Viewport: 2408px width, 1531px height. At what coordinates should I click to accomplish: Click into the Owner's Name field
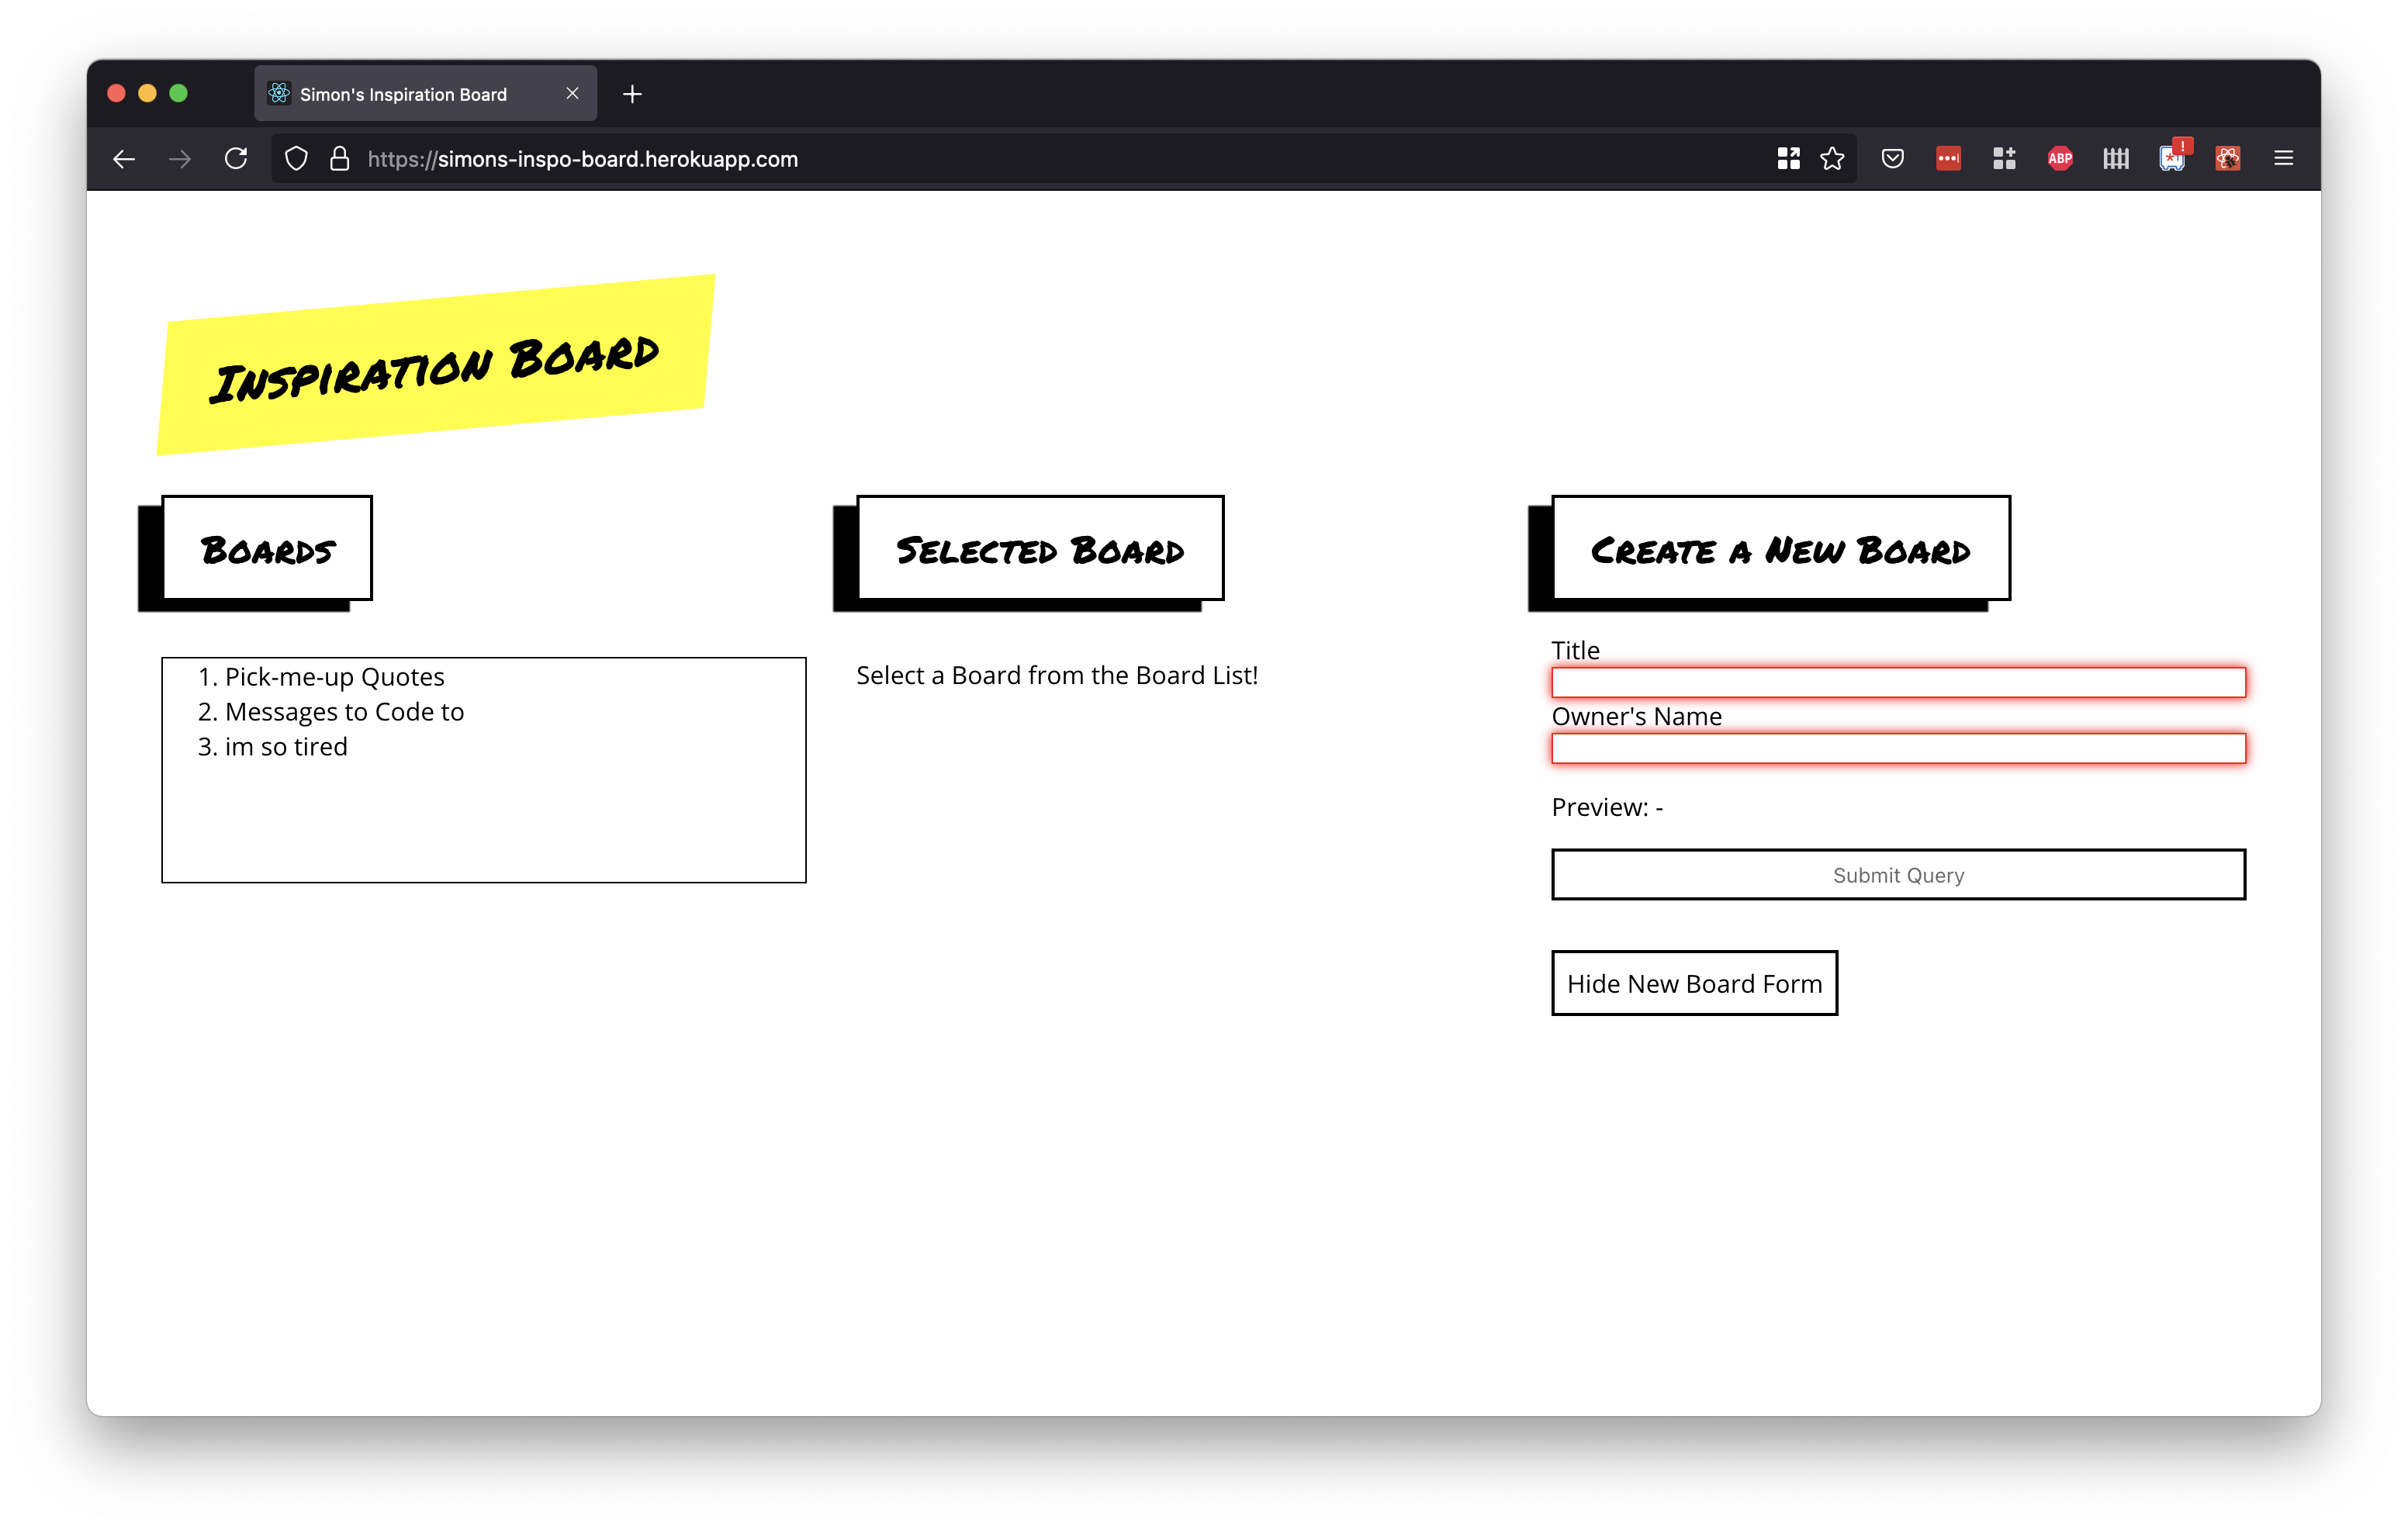(x=1898, y=749)
